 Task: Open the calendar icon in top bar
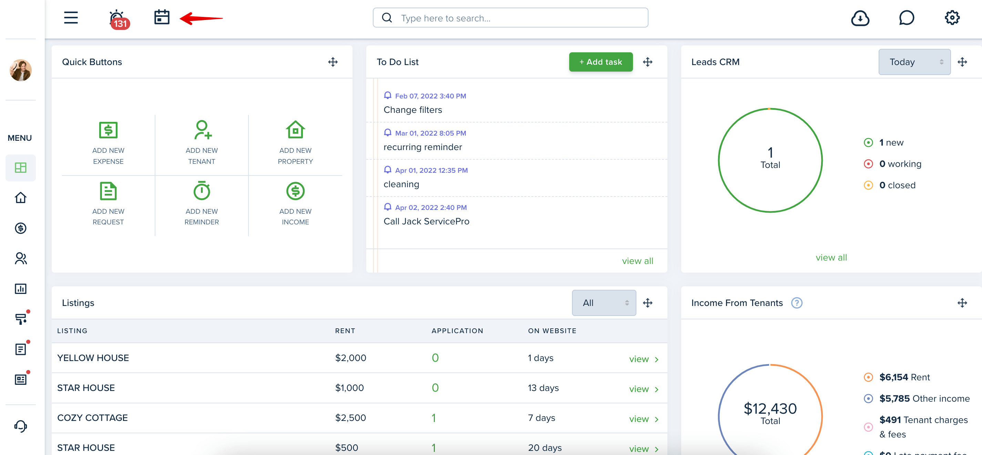coord(162,18)
